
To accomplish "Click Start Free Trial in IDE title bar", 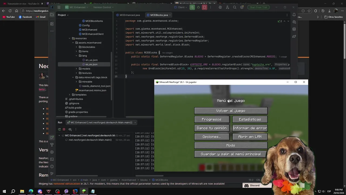I will 258,7.
